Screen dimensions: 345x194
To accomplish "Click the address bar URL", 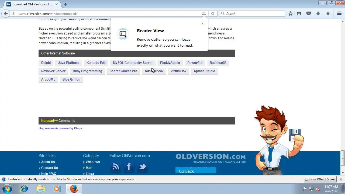I will pyautogui.click(x=48, y=13).
